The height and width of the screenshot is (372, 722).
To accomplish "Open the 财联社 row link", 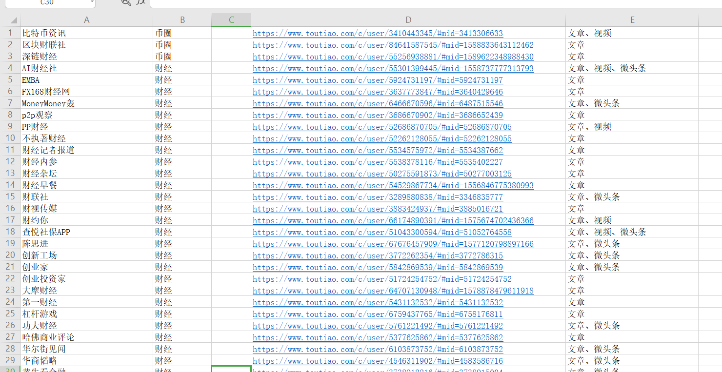I will tap(378, 197).
